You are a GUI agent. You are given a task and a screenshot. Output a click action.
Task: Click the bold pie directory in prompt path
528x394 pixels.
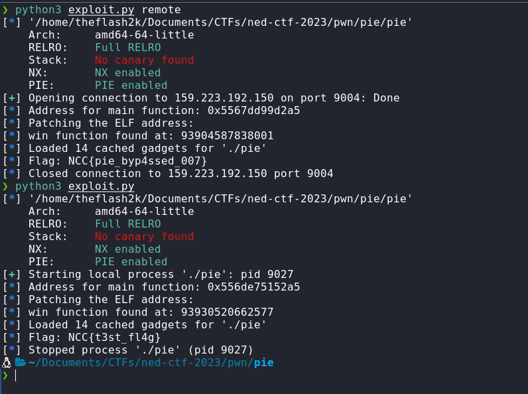(263, 363)
